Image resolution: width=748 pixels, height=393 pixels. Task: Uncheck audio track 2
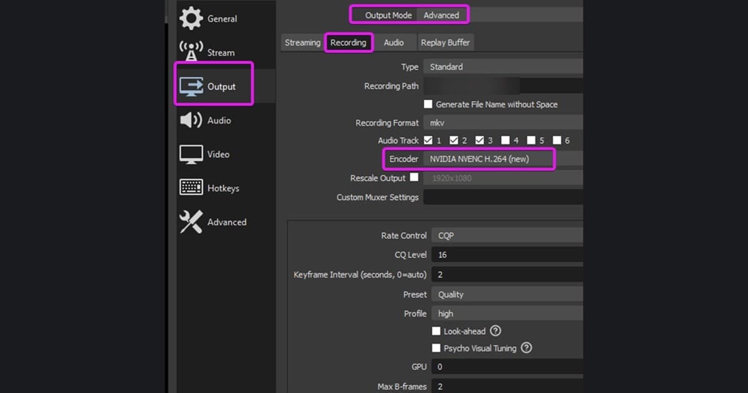coord(454,140)
